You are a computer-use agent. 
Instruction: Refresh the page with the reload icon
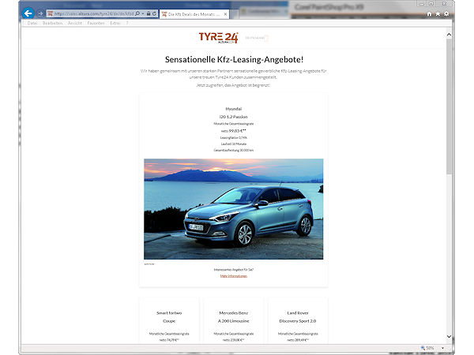[154, 13]
